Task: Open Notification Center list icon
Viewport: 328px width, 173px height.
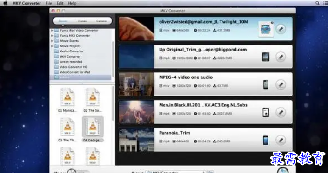Action: click(x=326, y=3)
